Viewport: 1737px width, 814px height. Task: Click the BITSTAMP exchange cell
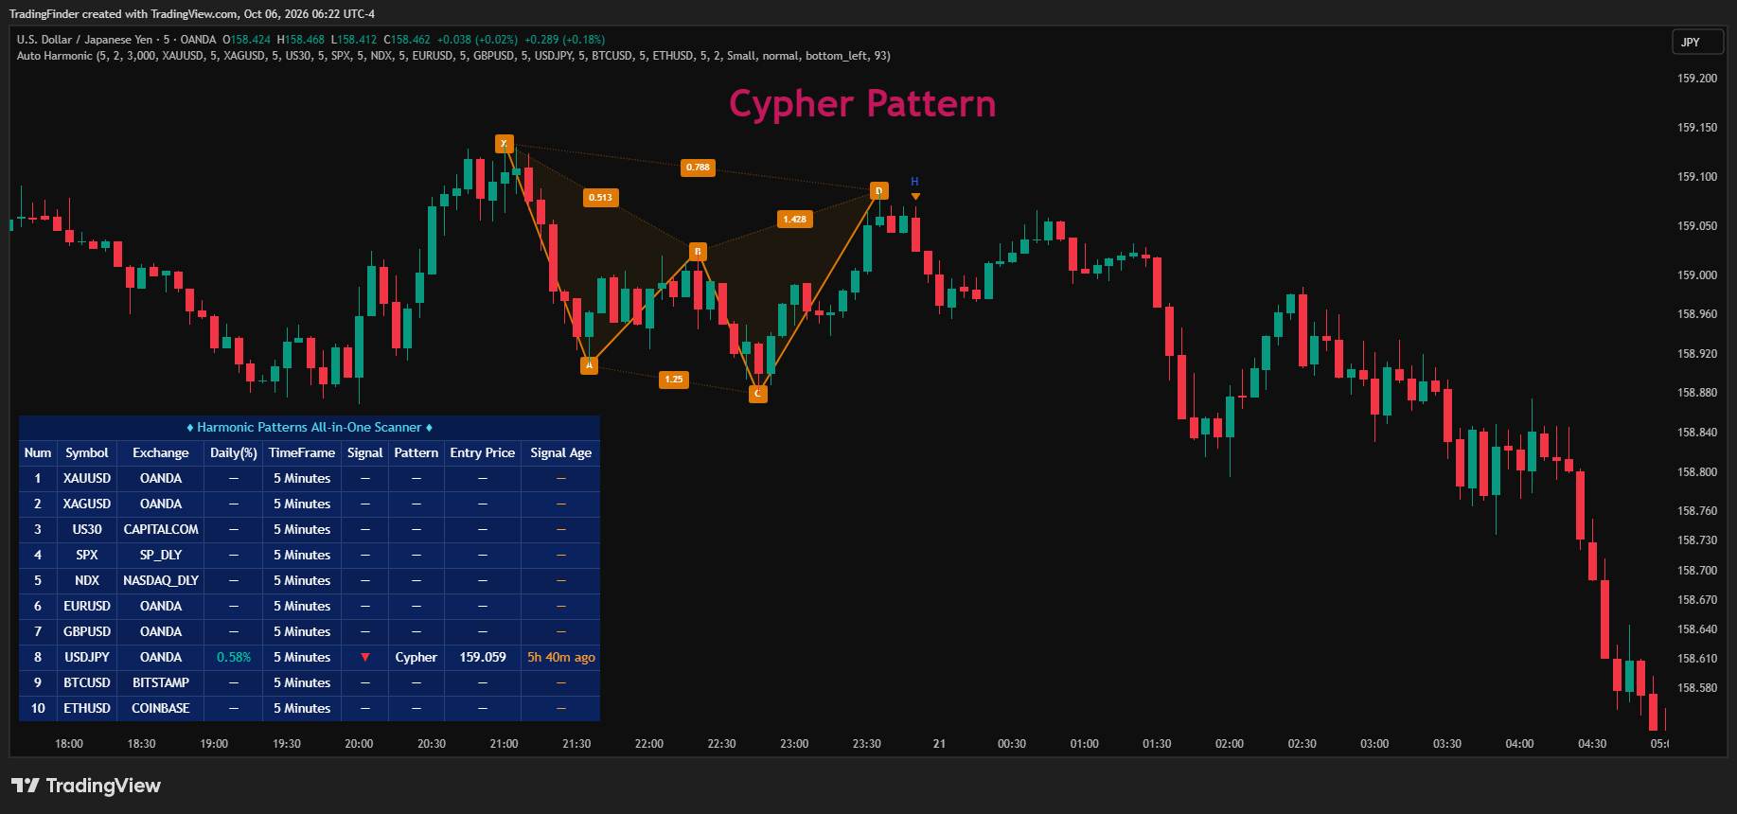(161, 683)
